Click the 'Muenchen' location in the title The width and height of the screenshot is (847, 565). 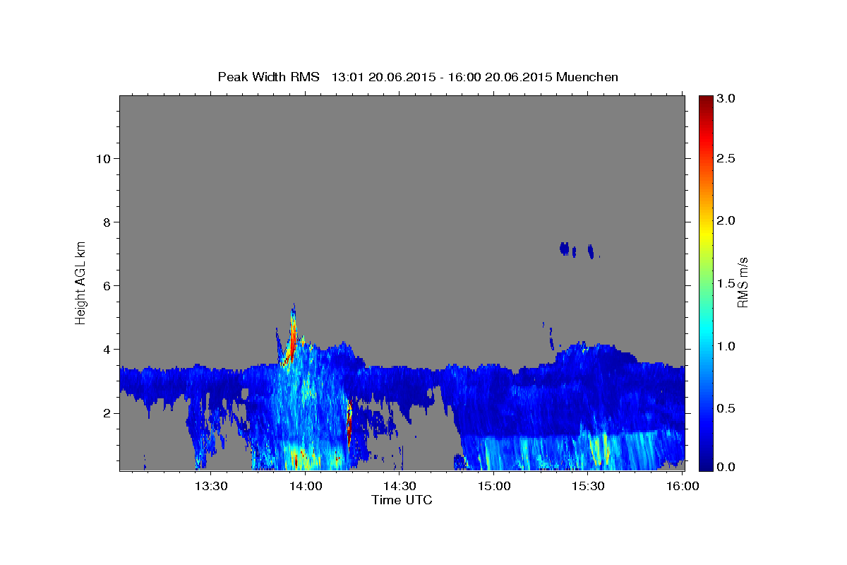587,77
